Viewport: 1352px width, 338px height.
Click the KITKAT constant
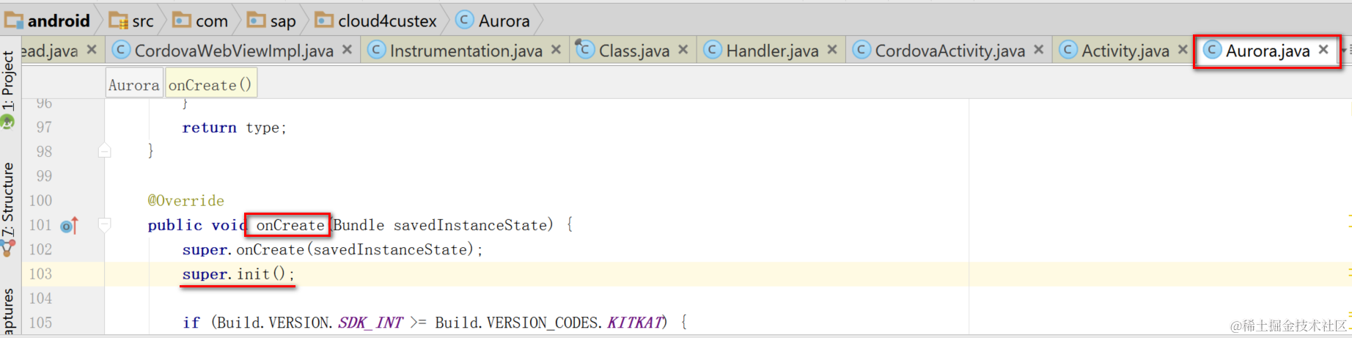[x=636, y=323]
